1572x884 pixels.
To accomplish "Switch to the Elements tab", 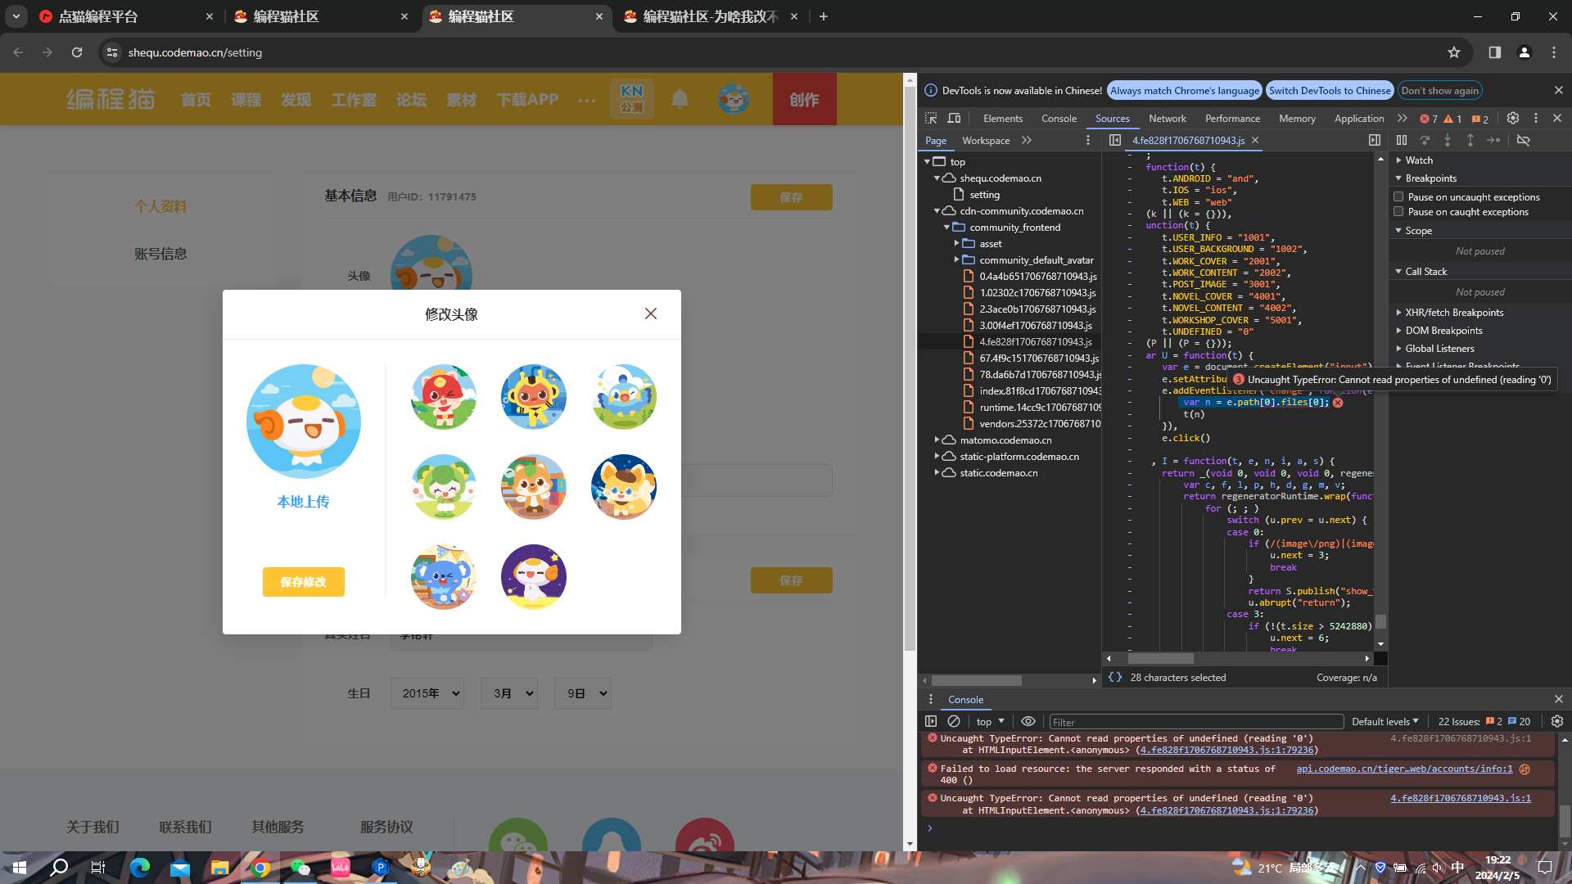I will coord(1003,119).
